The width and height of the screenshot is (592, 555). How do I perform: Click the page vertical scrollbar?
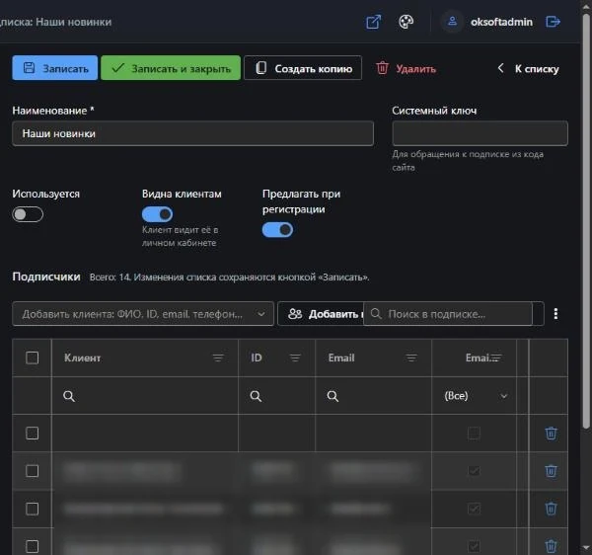pyautogui.click(x=586, y=219)
